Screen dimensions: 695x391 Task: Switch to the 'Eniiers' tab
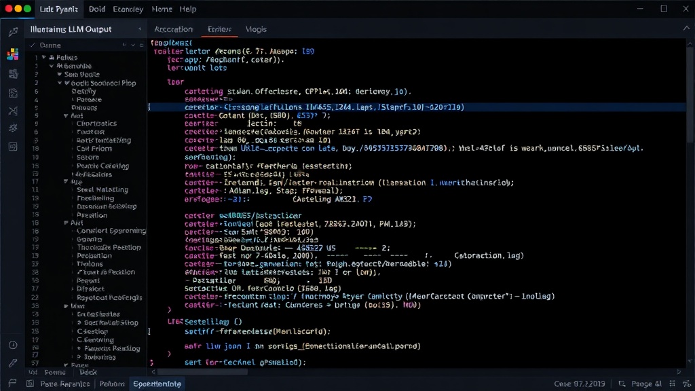(x=219, y=29)
